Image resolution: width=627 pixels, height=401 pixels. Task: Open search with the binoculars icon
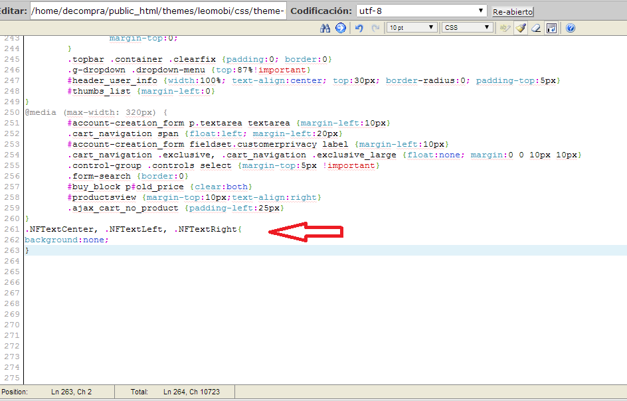[325, 28]
